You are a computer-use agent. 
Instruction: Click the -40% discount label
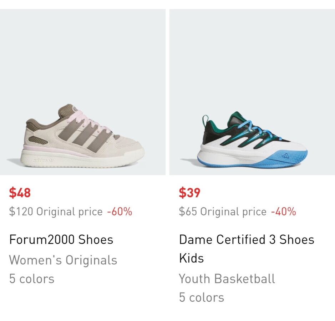coord(283,212)
